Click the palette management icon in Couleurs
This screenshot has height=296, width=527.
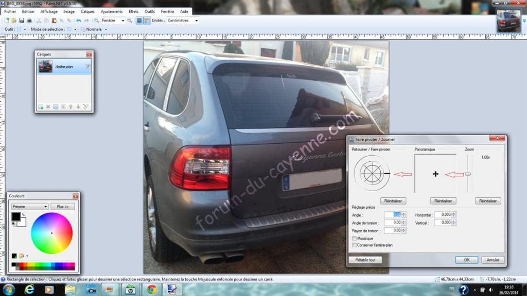click(21, 256)
